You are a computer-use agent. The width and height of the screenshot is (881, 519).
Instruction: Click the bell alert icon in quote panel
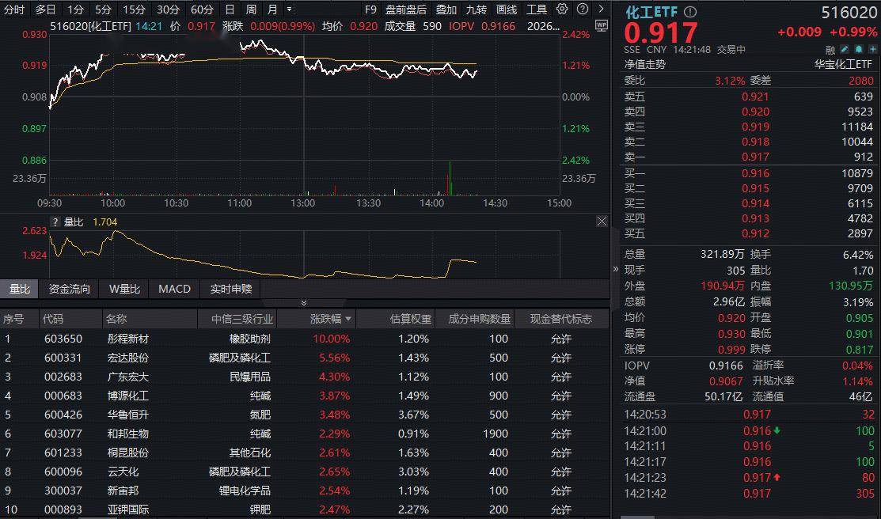pos(859,49)
